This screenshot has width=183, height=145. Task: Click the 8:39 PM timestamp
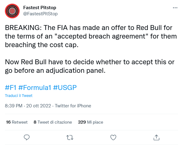click(14, 106)
